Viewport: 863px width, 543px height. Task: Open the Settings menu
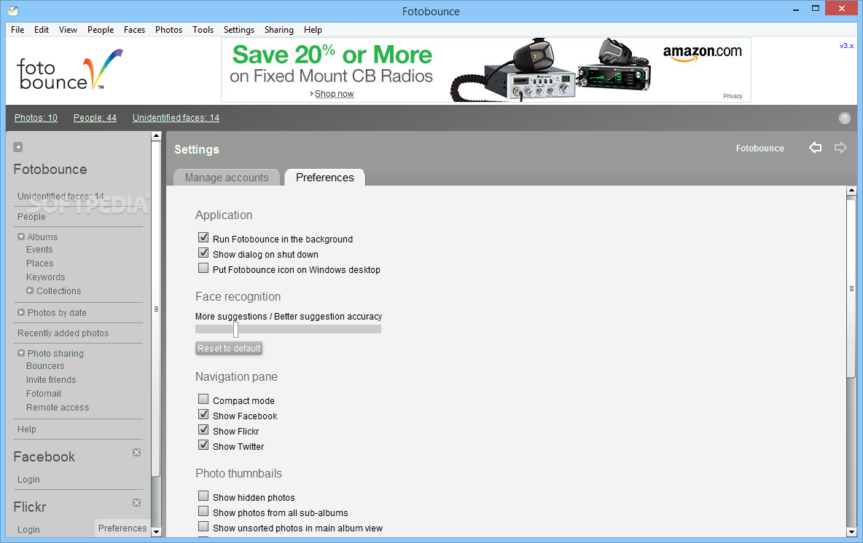click(x=239, y=30)
